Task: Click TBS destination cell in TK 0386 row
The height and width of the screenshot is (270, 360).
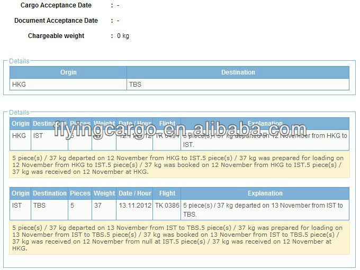Action: pos(49,210)
